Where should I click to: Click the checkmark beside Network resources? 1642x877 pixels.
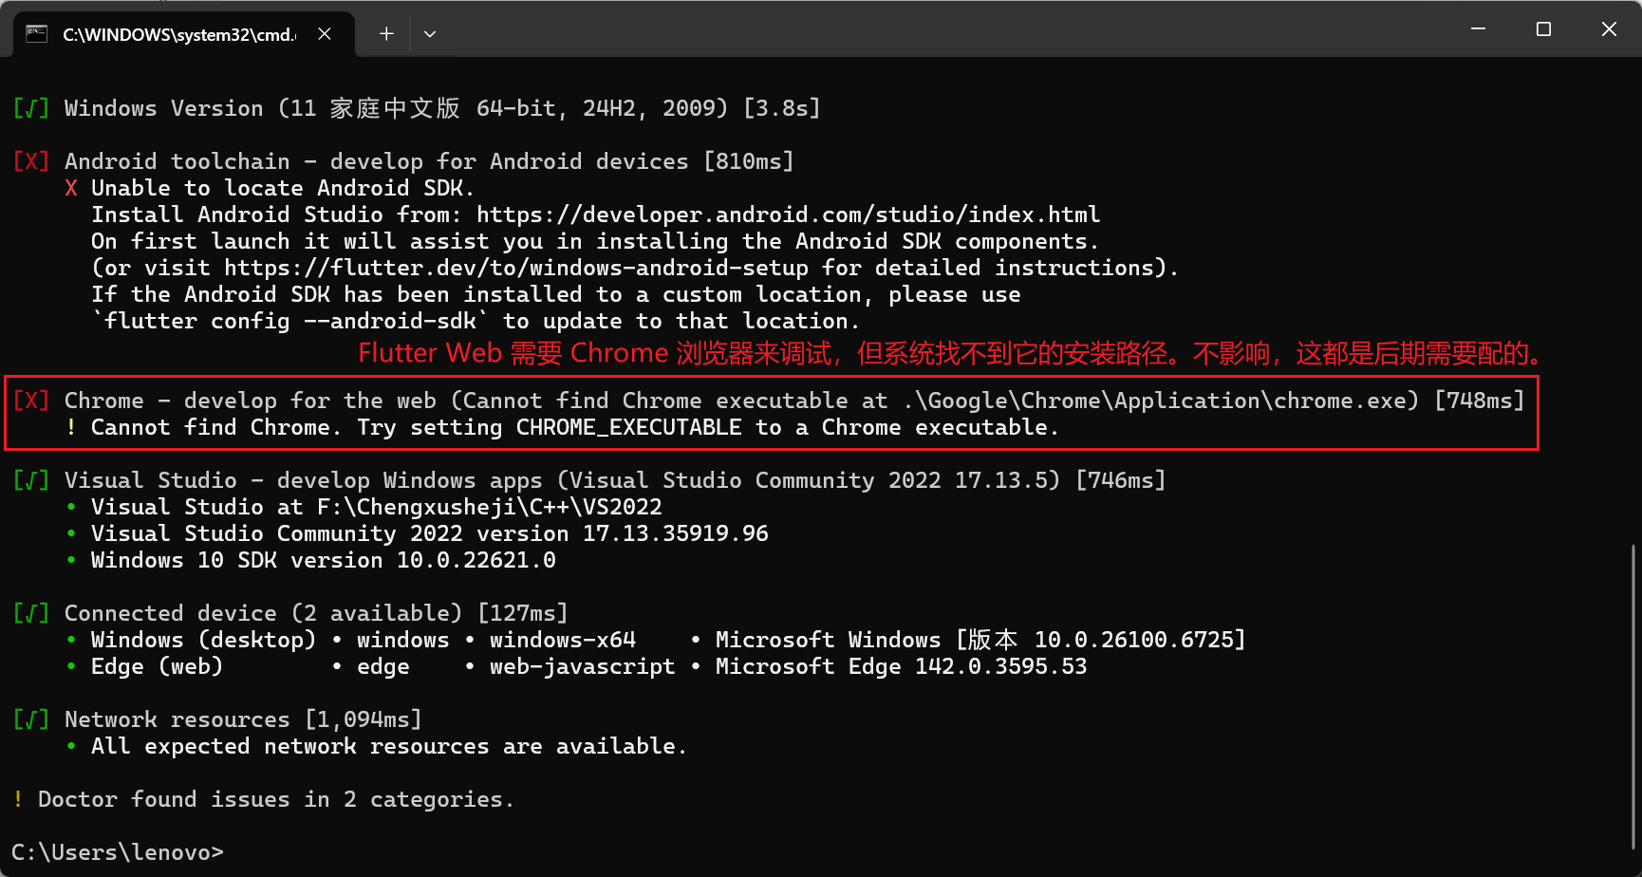coord(31,718)
